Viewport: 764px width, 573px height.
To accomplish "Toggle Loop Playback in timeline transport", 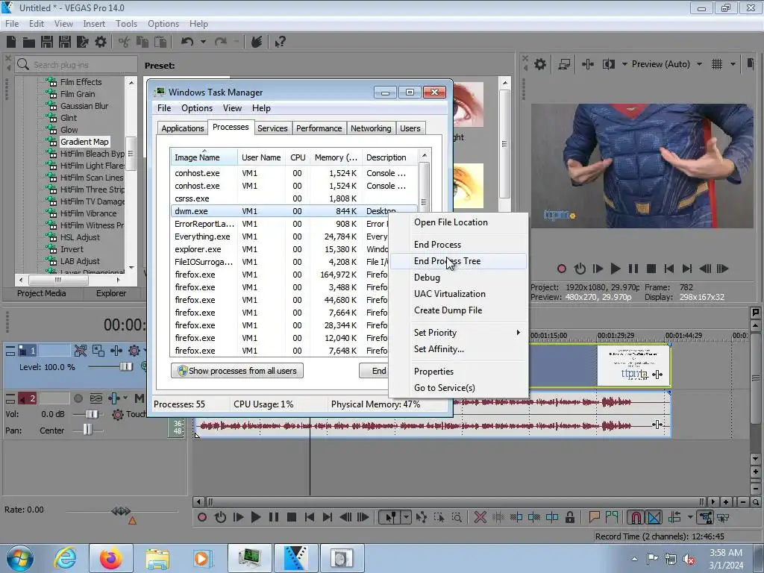I will pos(220,517).
